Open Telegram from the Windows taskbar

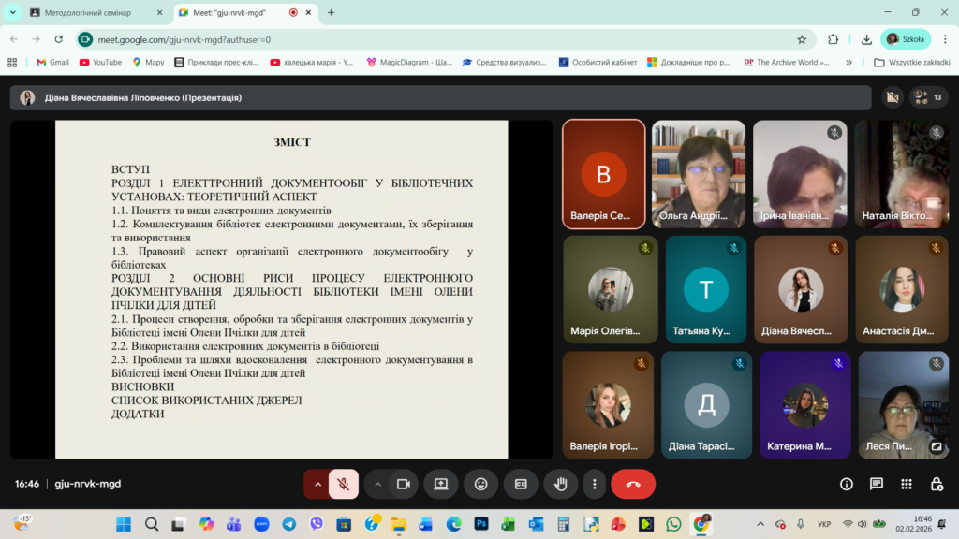tap(289, 524)
